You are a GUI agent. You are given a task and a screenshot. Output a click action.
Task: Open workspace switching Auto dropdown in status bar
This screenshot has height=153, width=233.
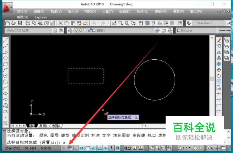[x=213, y=148]
